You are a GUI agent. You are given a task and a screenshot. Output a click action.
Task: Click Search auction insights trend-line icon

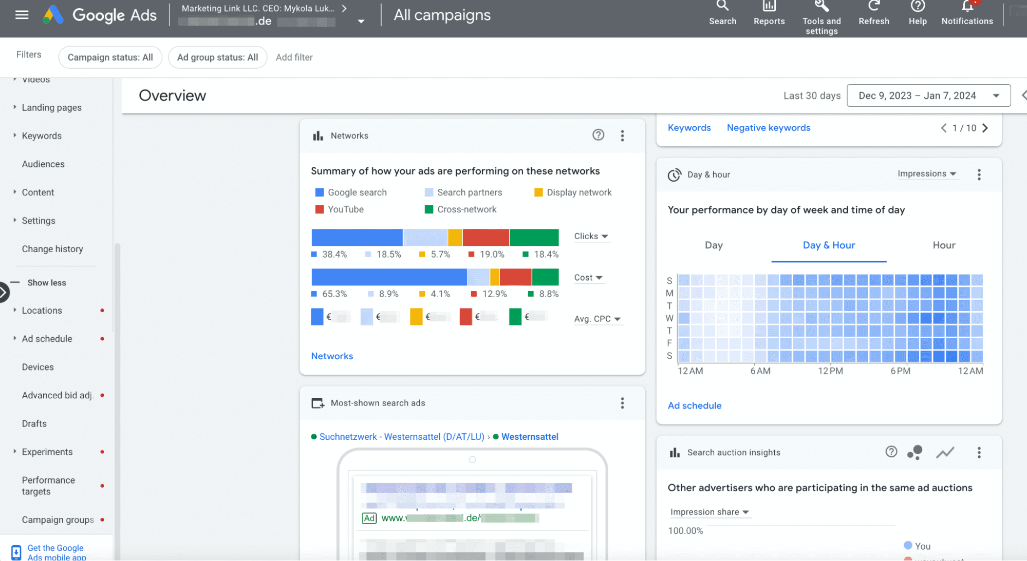[945, 452]
